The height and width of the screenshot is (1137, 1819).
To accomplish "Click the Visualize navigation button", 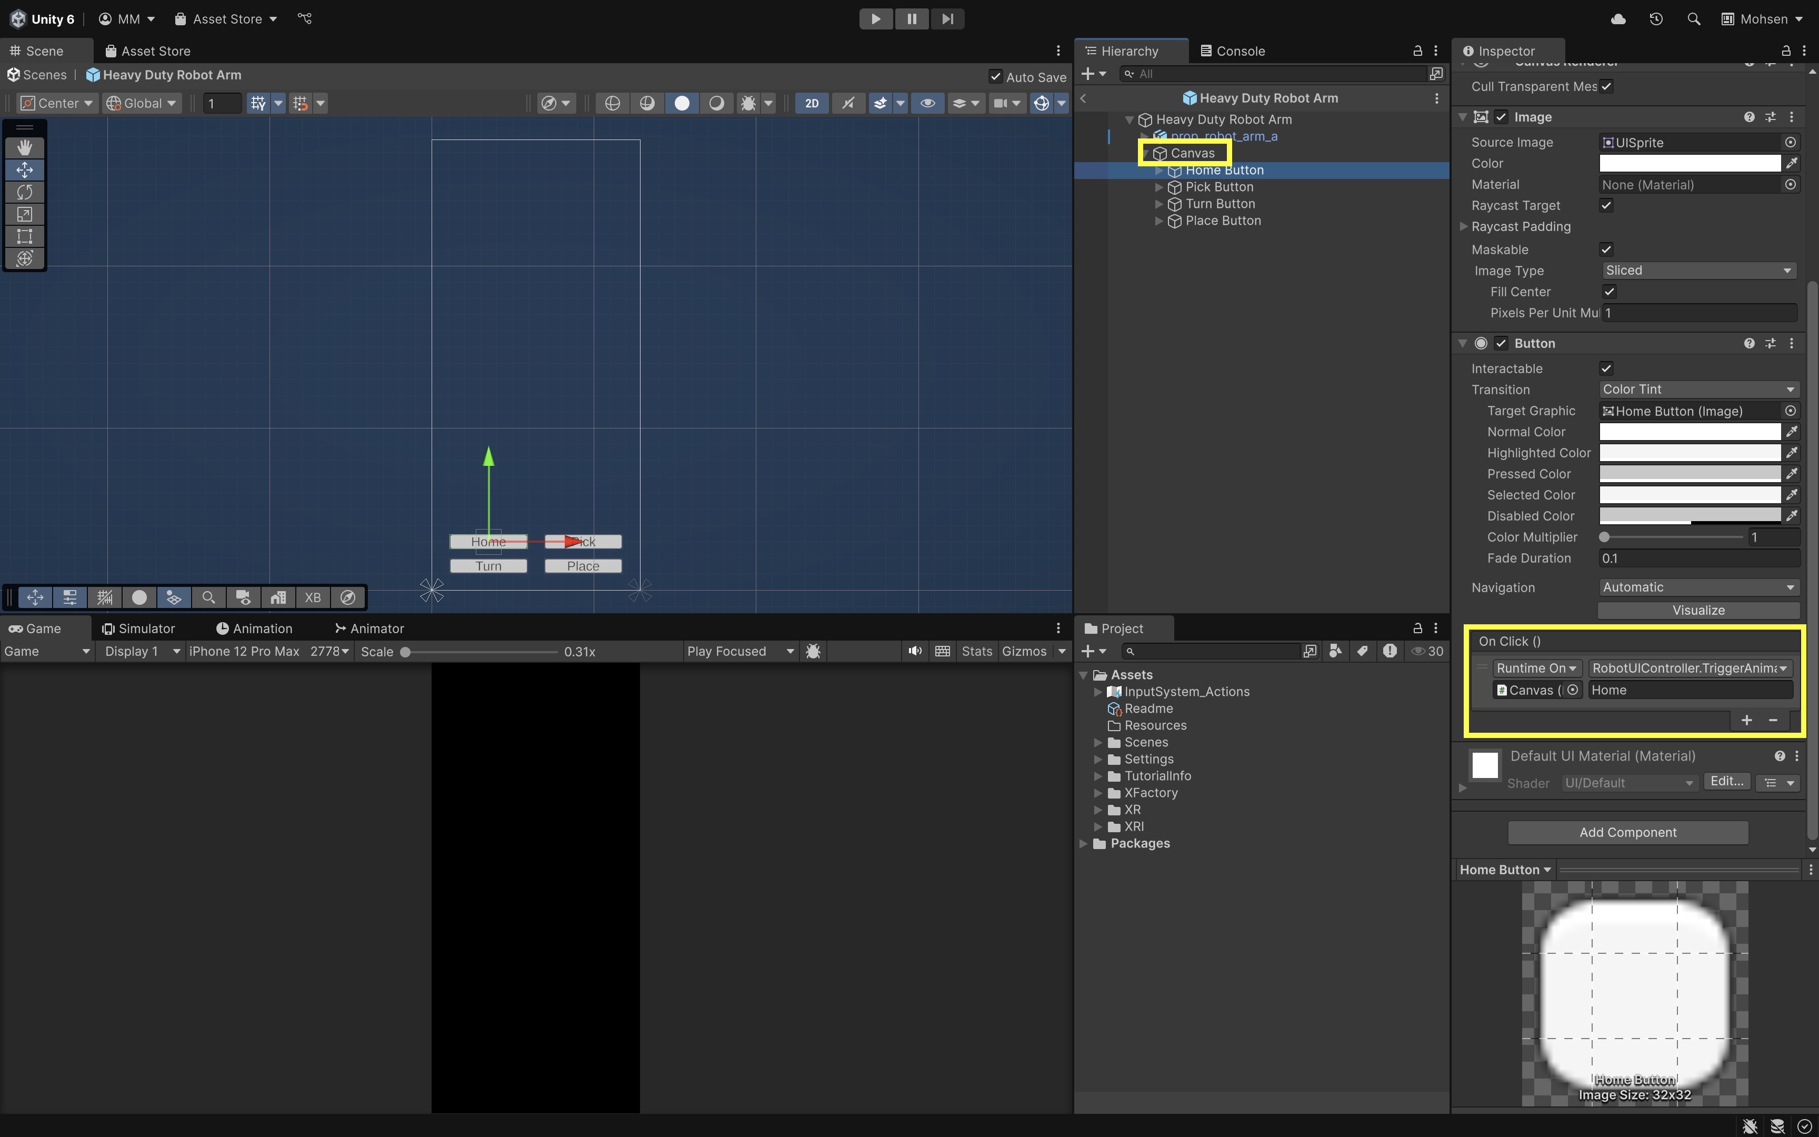I will click(1698, 610).
